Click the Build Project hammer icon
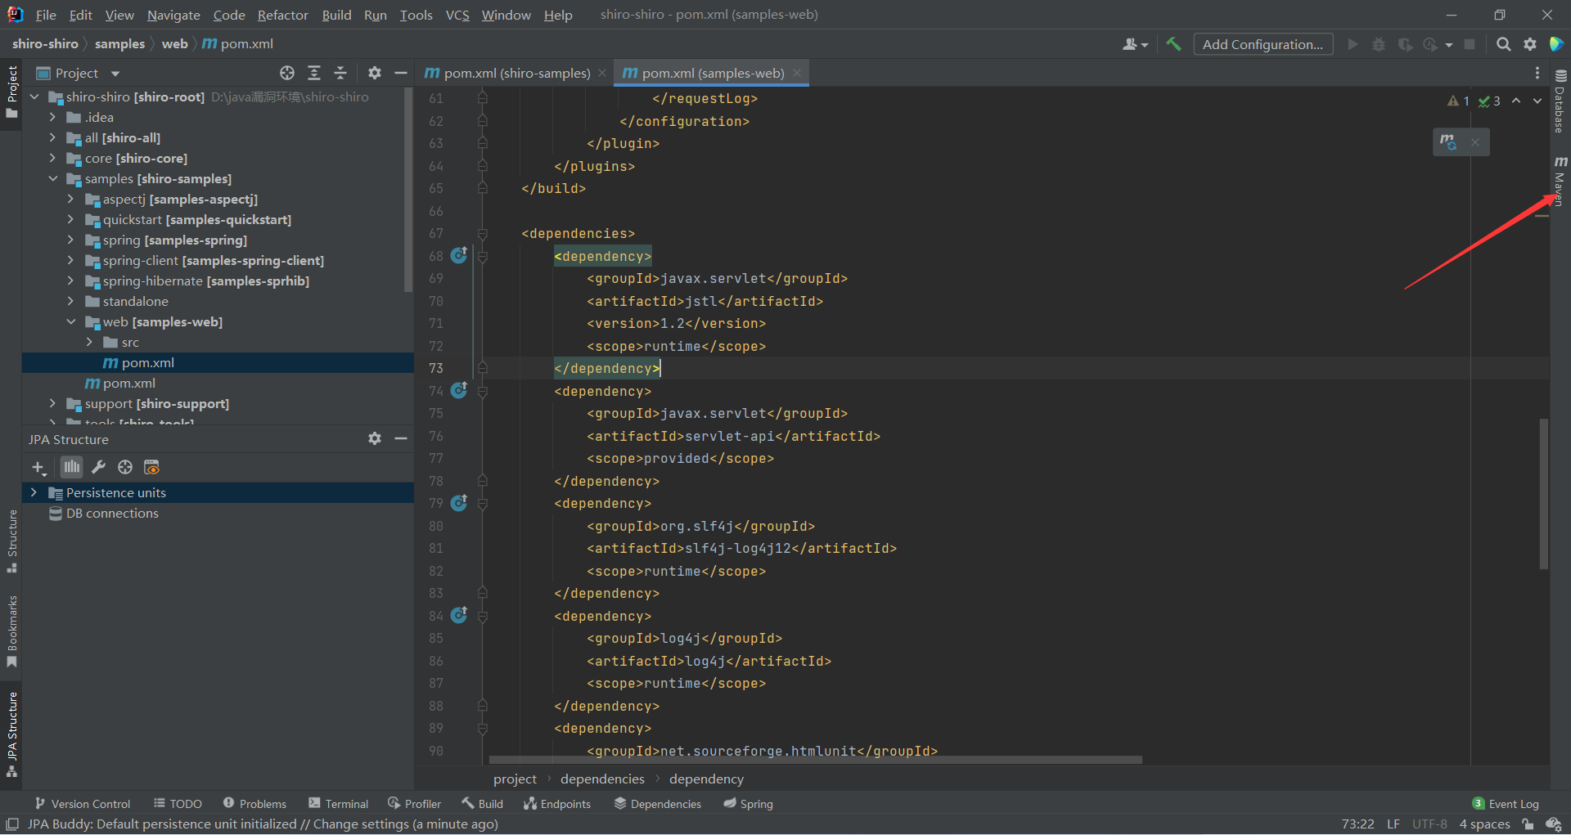Screen dimensions: 1571x835 (1173, 44)
